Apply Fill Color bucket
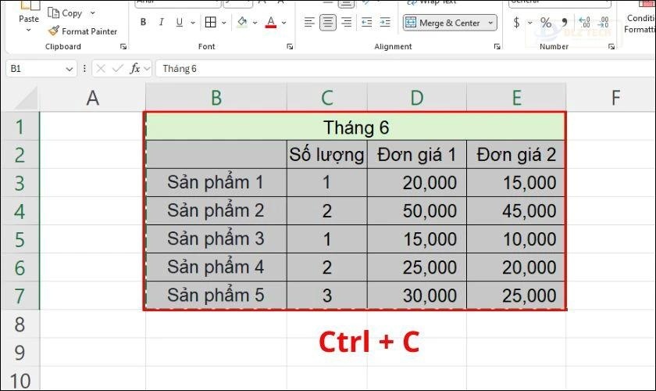The image size is (656, 391). [x=242, y=22]
